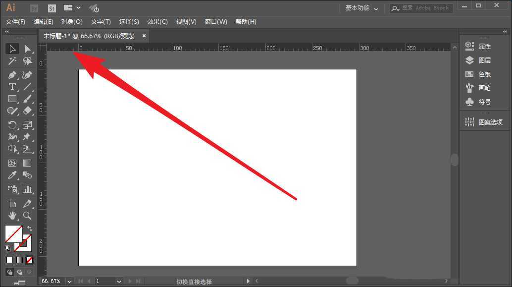The height and width of the screenshot is (287, 512).
Task: Open the 符号 Symbols panel
Action: [483, 102]
